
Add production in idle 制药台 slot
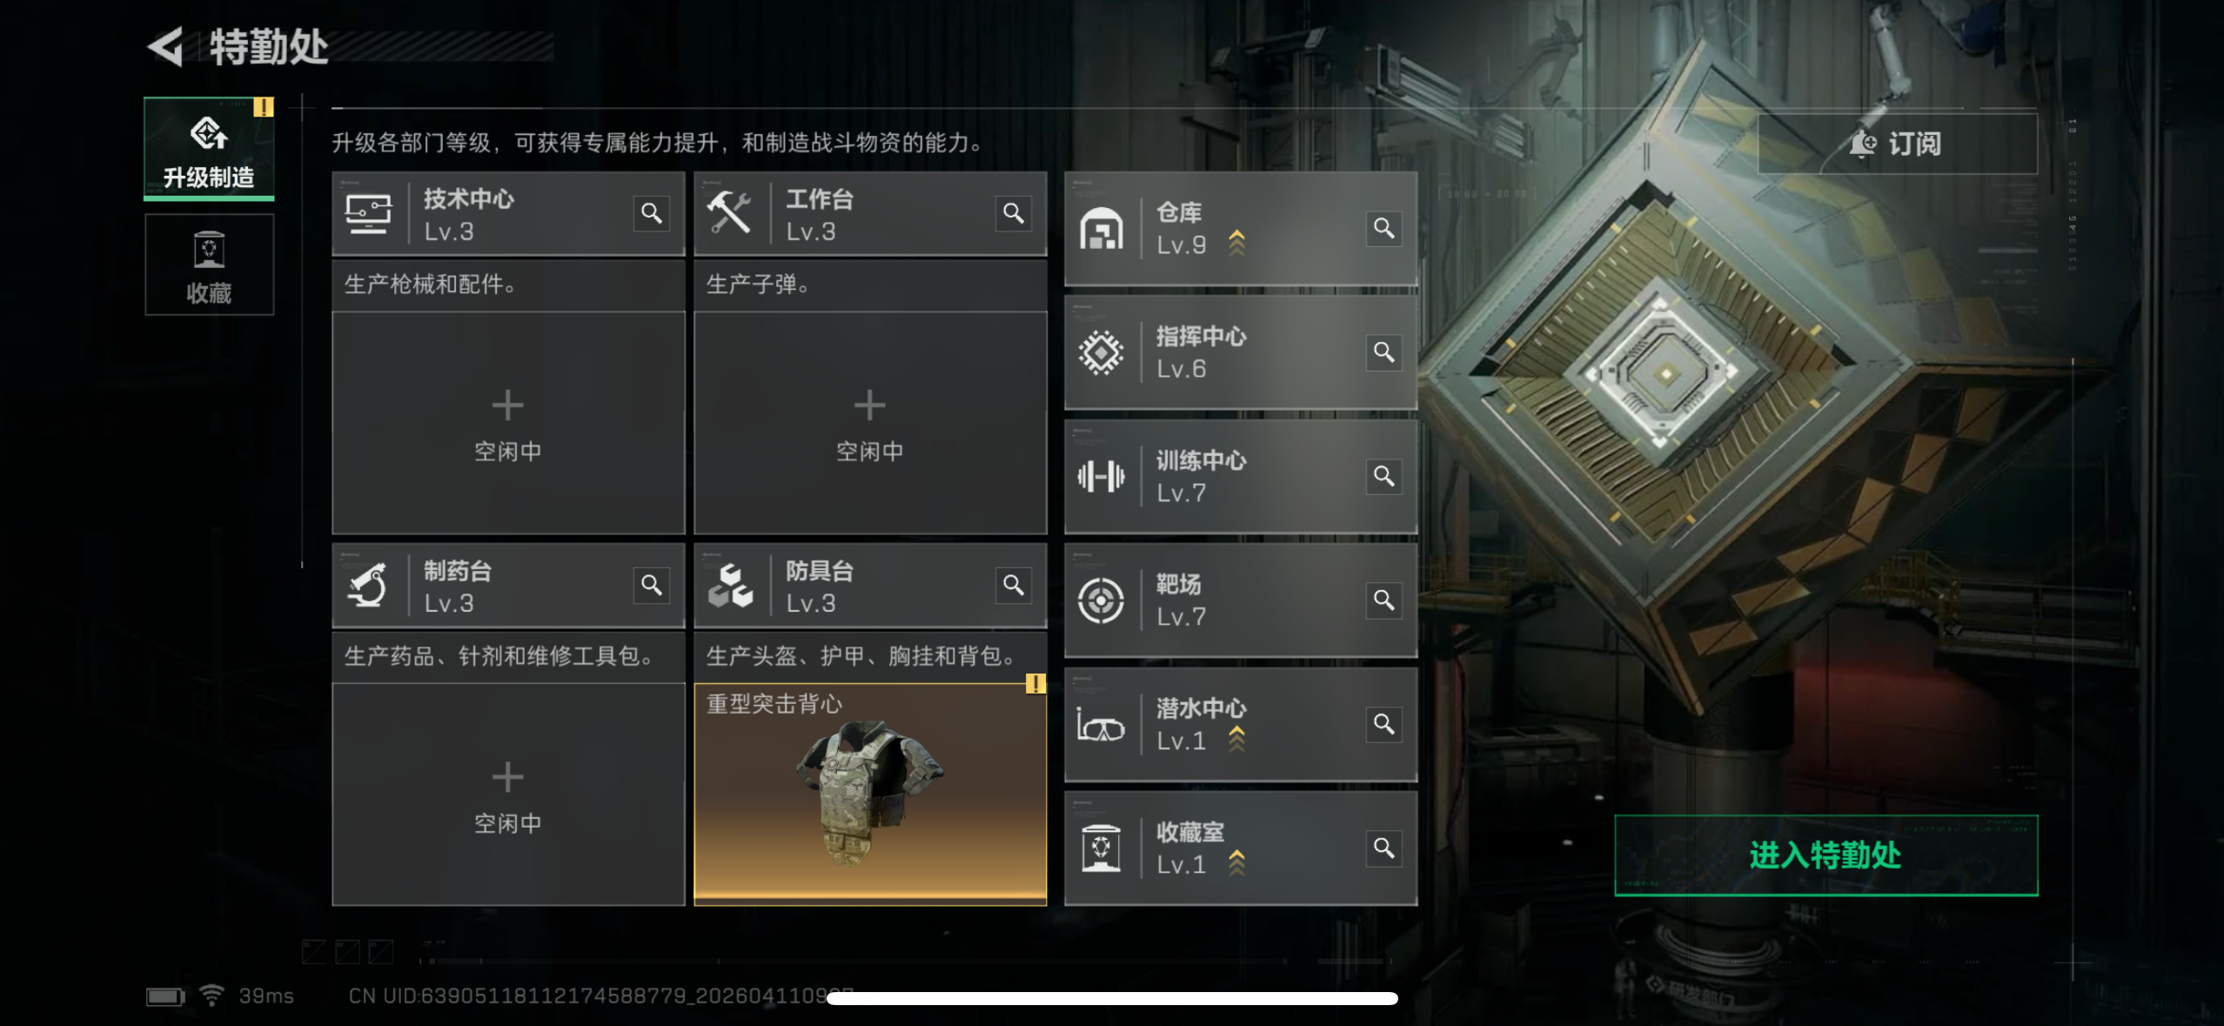(508, 794)
